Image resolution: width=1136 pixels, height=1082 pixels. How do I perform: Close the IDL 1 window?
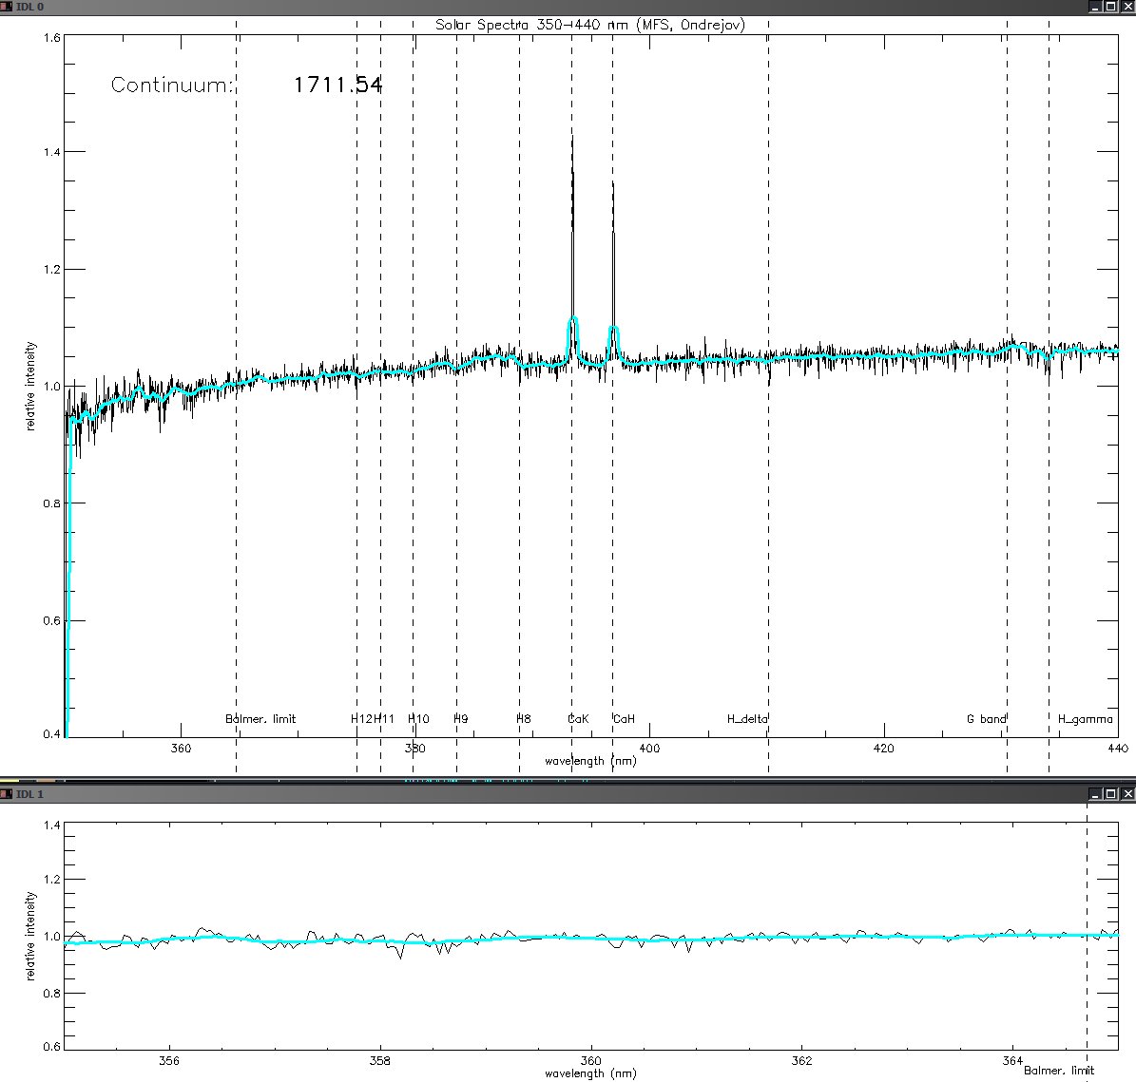[1127, 794]
